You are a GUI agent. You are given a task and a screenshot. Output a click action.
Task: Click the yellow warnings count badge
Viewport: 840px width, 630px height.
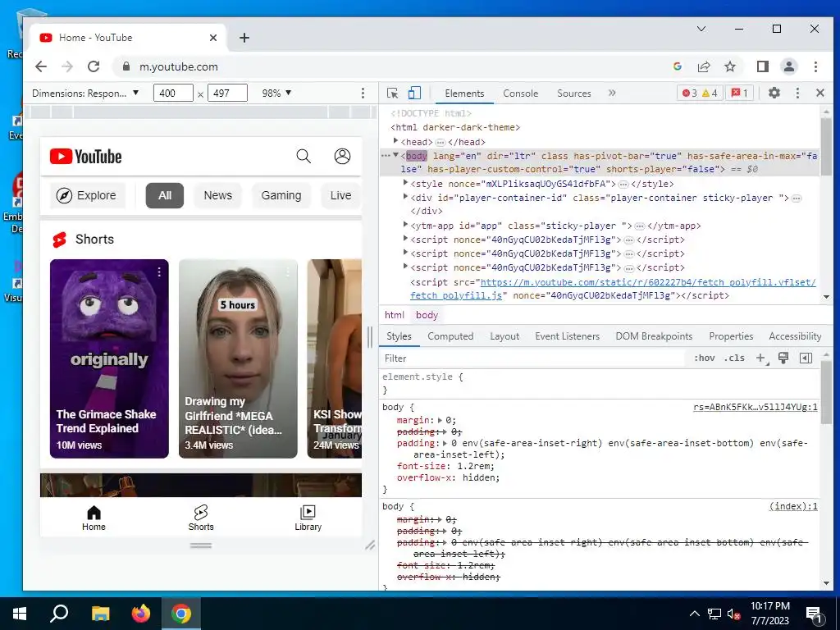click(710, 94)
